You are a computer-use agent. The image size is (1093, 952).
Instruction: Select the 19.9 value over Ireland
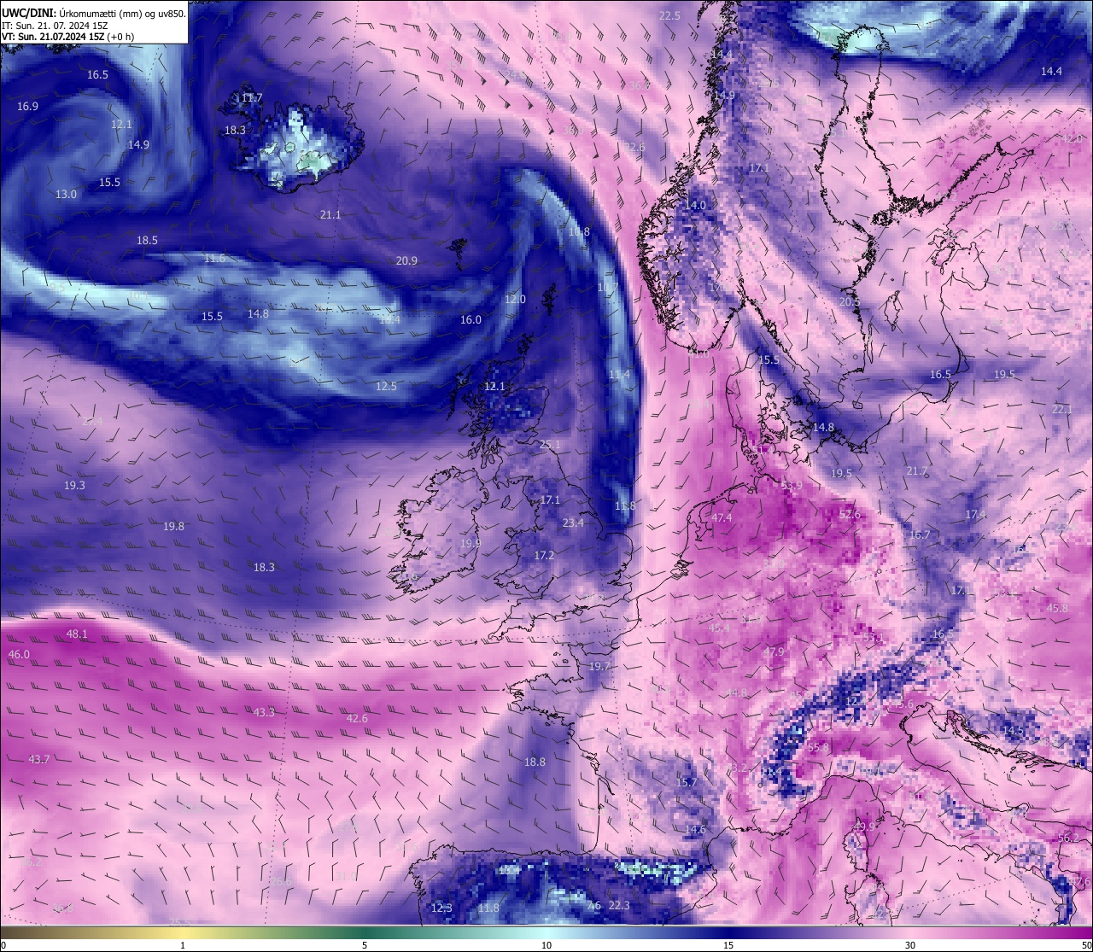(471, 544)
